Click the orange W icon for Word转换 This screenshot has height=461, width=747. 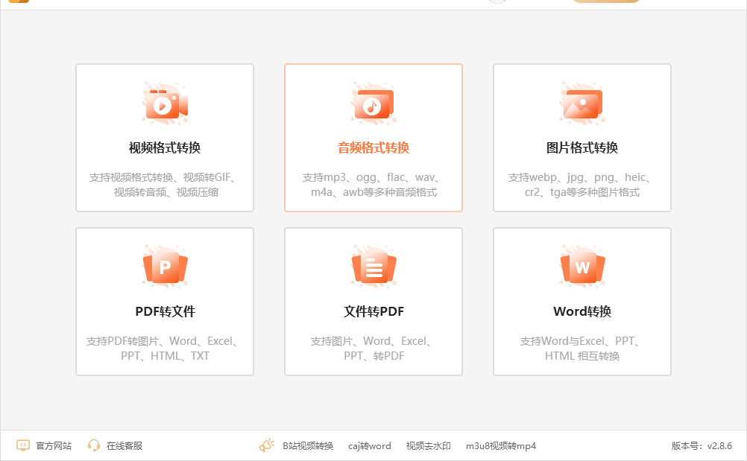pos(582,267)
